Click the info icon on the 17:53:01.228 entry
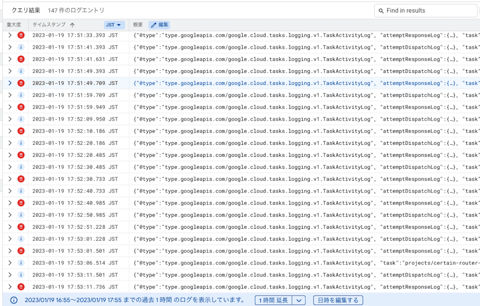This screenshot has height=306, width=480. (x=21, y=239)
